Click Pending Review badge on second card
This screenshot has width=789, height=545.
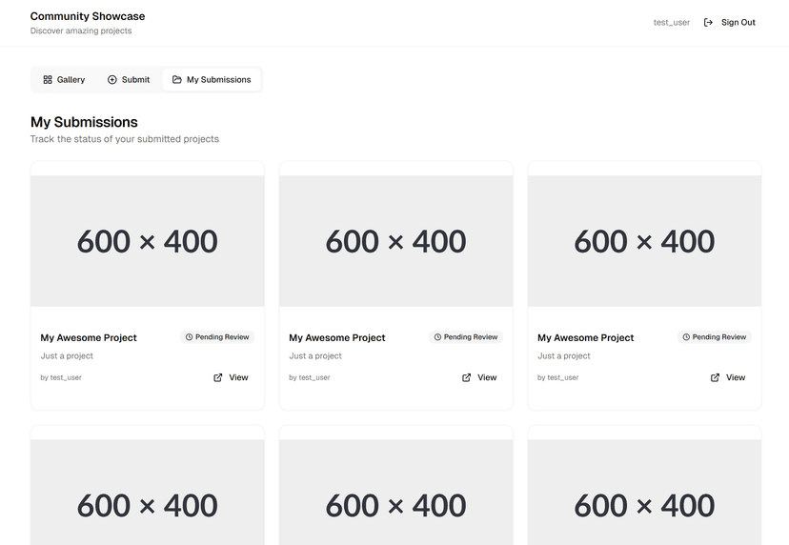[466, 337]
